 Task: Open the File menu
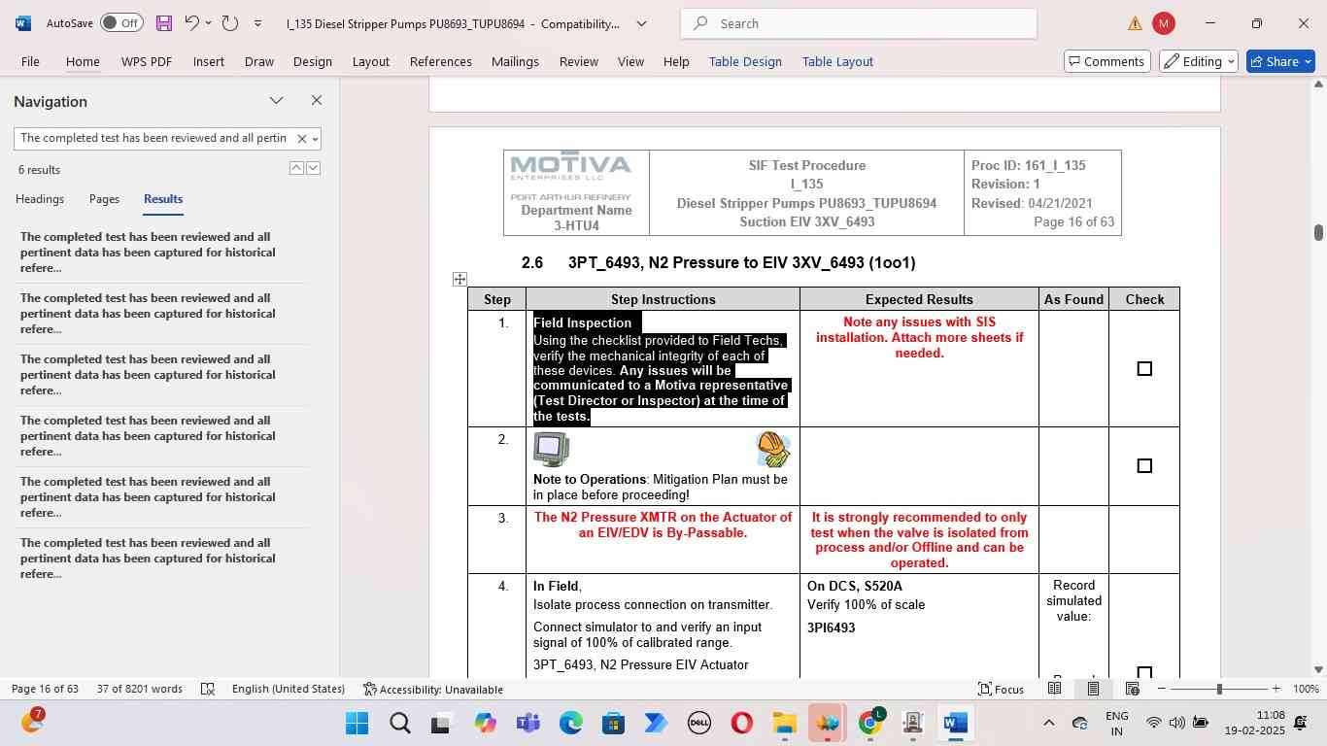click(x=30, y=61)
